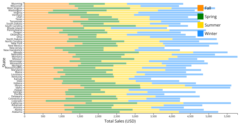Viewport: 240px width, 125px height.
Task: Click the 5,500 x-axis tick label
Action: 227,116
